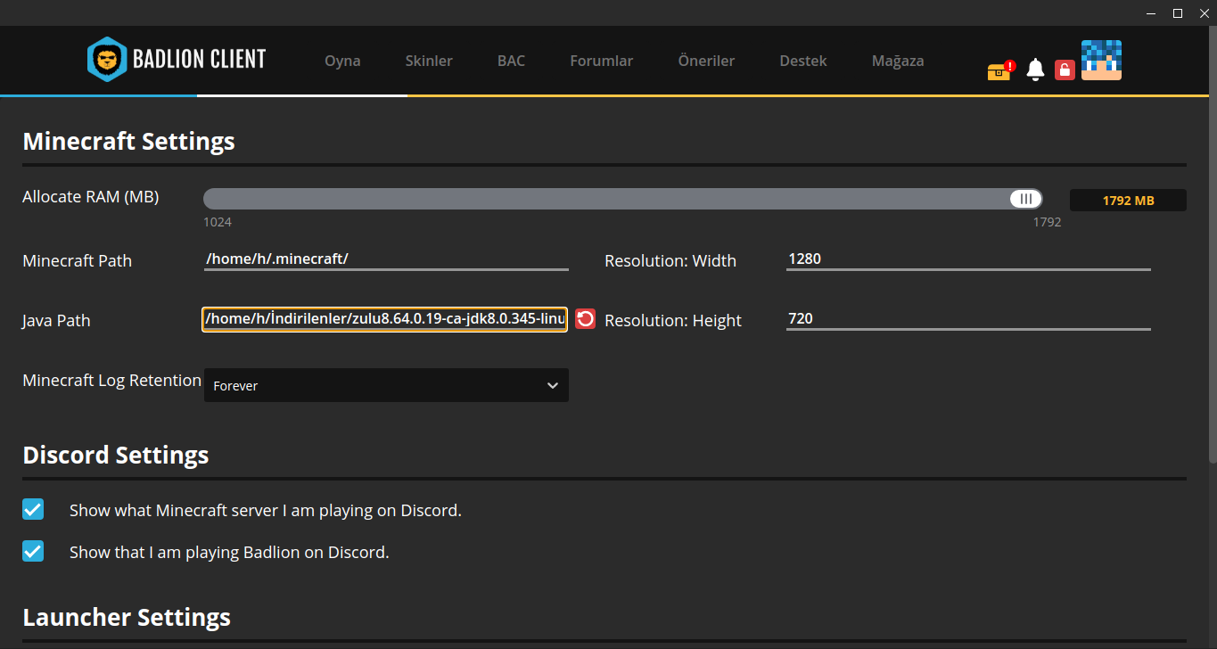Click the red unlocked padlock icon
The height and width of the screenshot is (649, 1217).
(x=1065, y=70)
